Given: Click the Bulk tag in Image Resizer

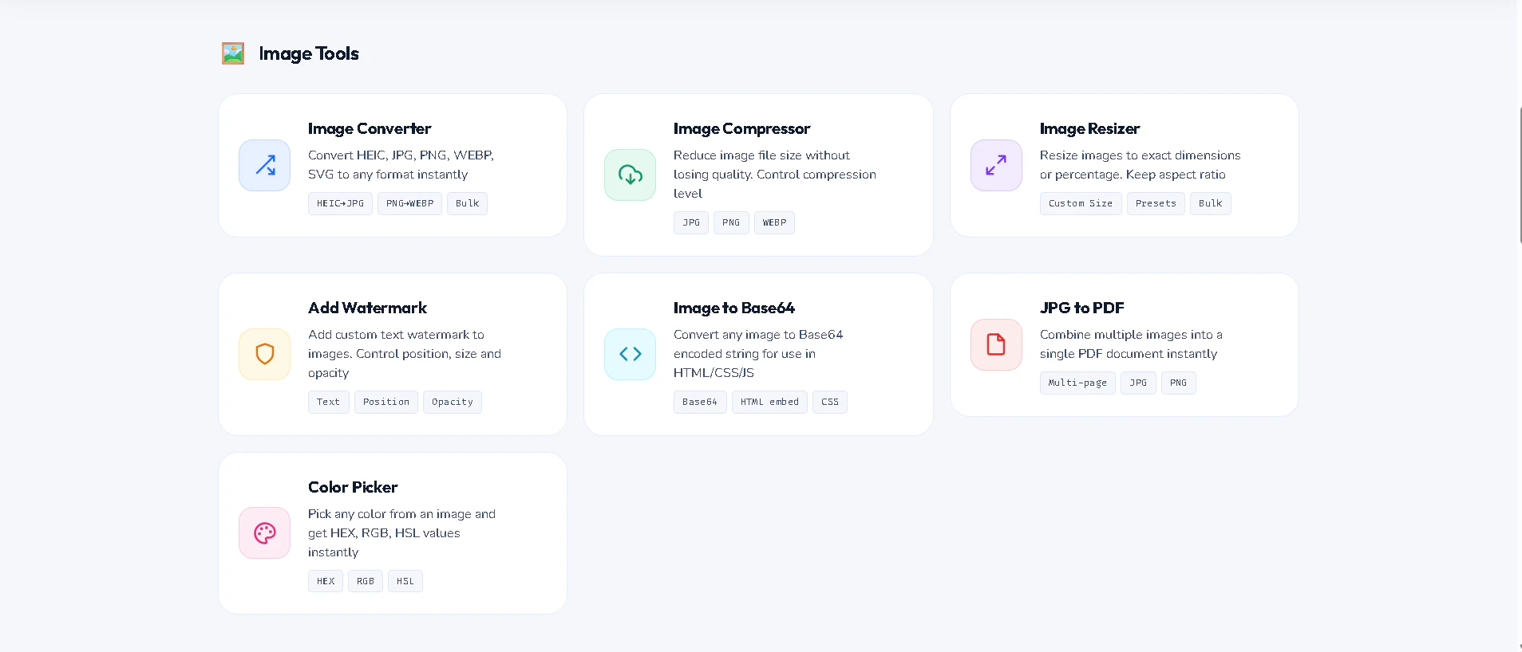Looking at the screenshot, I should pos(1210,203).
